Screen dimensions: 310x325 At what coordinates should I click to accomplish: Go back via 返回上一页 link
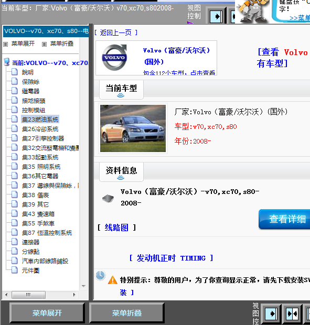[x=116, y=32]
